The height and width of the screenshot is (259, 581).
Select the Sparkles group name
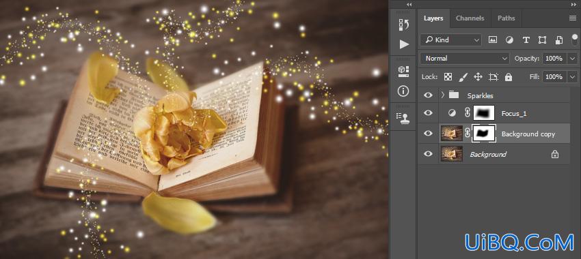(481, 95)
